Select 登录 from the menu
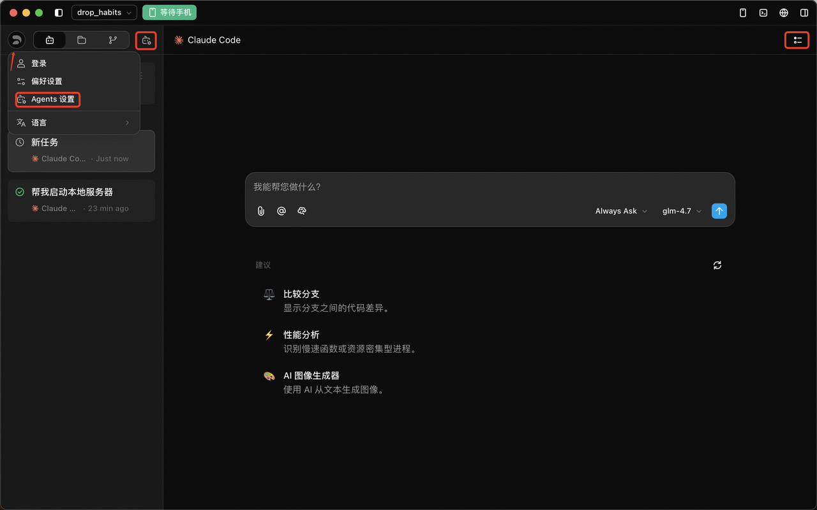Viewport: 817px width, 510px height. pos(39,64)
